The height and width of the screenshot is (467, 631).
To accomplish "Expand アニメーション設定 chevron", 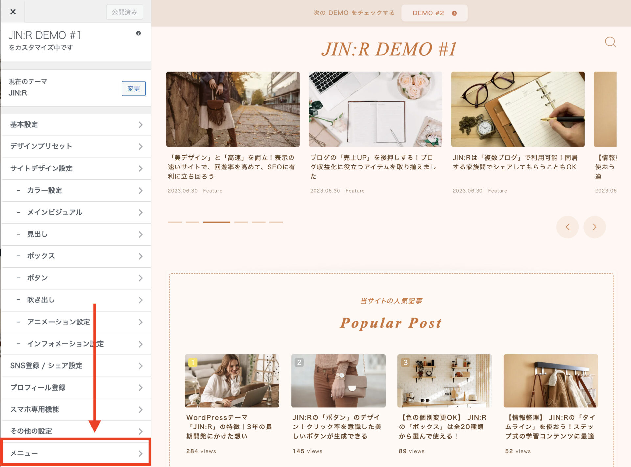I will pyautogui.click(x=140, y=322).
